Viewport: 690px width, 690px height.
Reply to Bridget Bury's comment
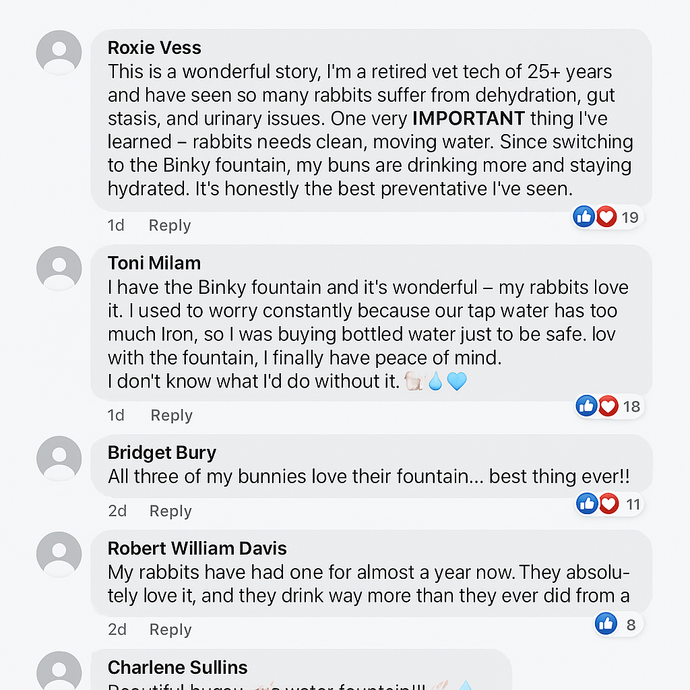coord(170,511)
